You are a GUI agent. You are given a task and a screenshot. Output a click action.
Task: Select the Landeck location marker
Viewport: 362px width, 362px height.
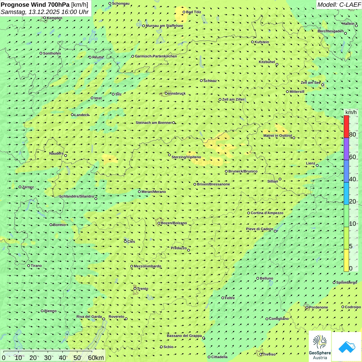[72, 115]
